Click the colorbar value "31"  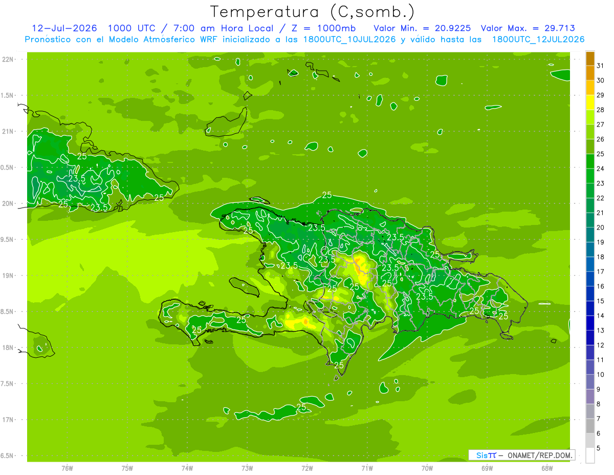click(x=600, y=66)
